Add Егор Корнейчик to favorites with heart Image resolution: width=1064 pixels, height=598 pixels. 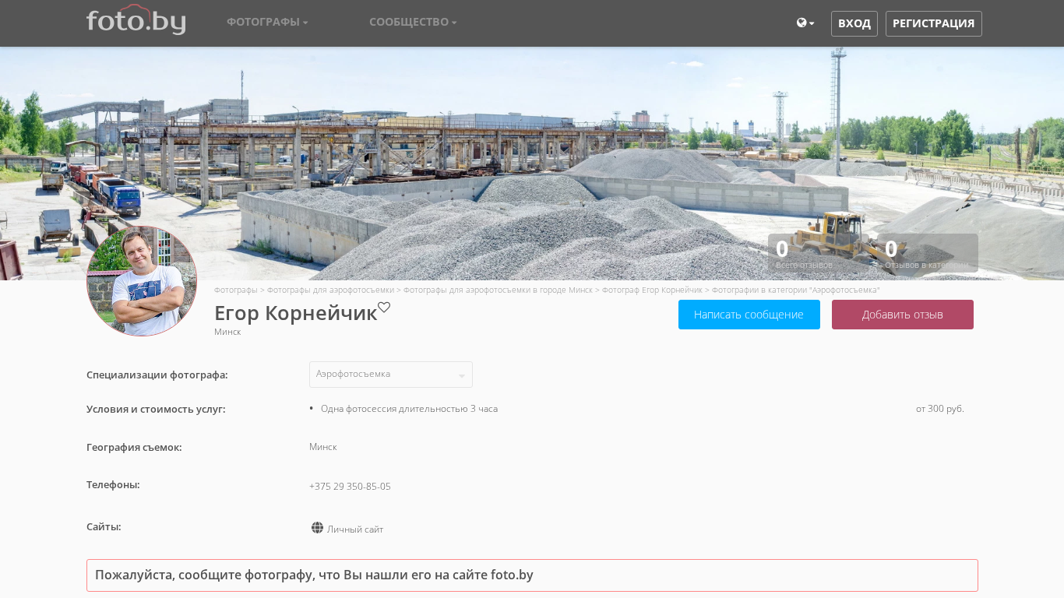pyautogui.click(x=384, y=308)
